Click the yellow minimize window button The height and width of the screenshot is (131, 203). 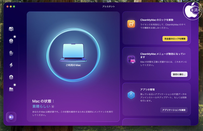(10, 6)
